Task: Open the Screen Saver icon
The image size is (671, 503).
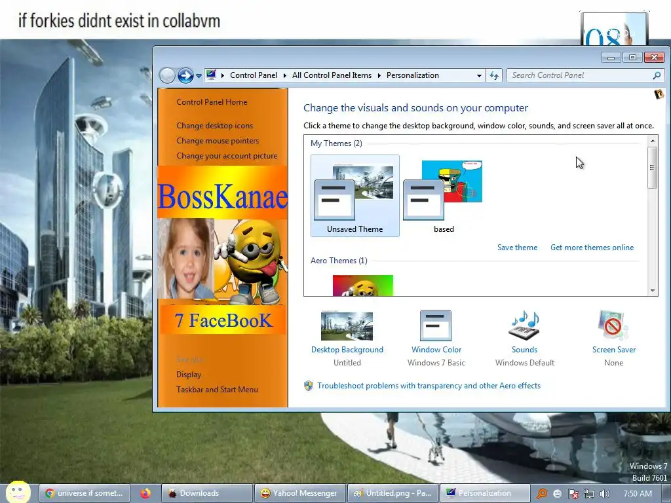Action: coord(613,326)
